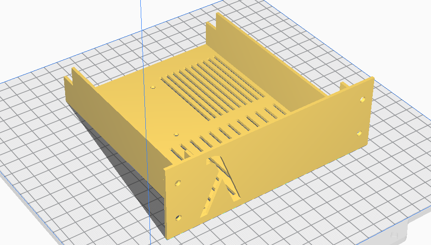Image resolution: width=431 pixels, height=245 pixels.
Task: Click the upper-right screw hole on front panel
Action: pyautogui.click(x=363, y=100)
